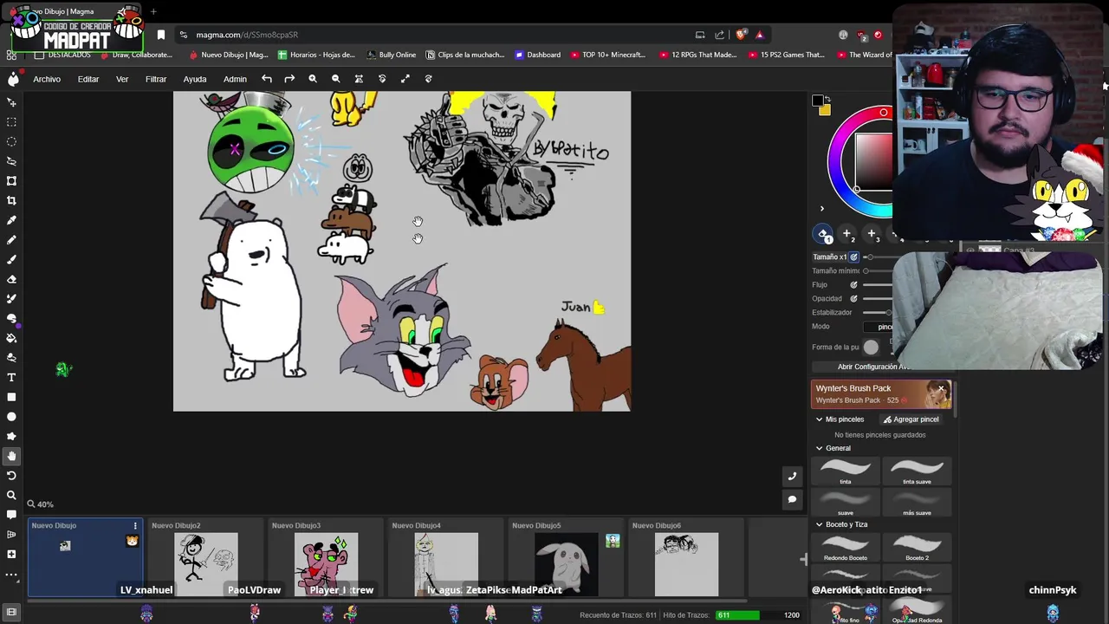Select the paint bucket fill tool
1109x624 pixels.
point(11,338)
